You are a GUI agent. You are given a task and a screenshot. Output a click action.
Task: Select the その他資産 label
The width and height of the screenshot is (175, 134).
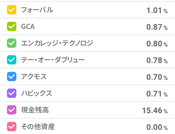(x=38, y=126)
